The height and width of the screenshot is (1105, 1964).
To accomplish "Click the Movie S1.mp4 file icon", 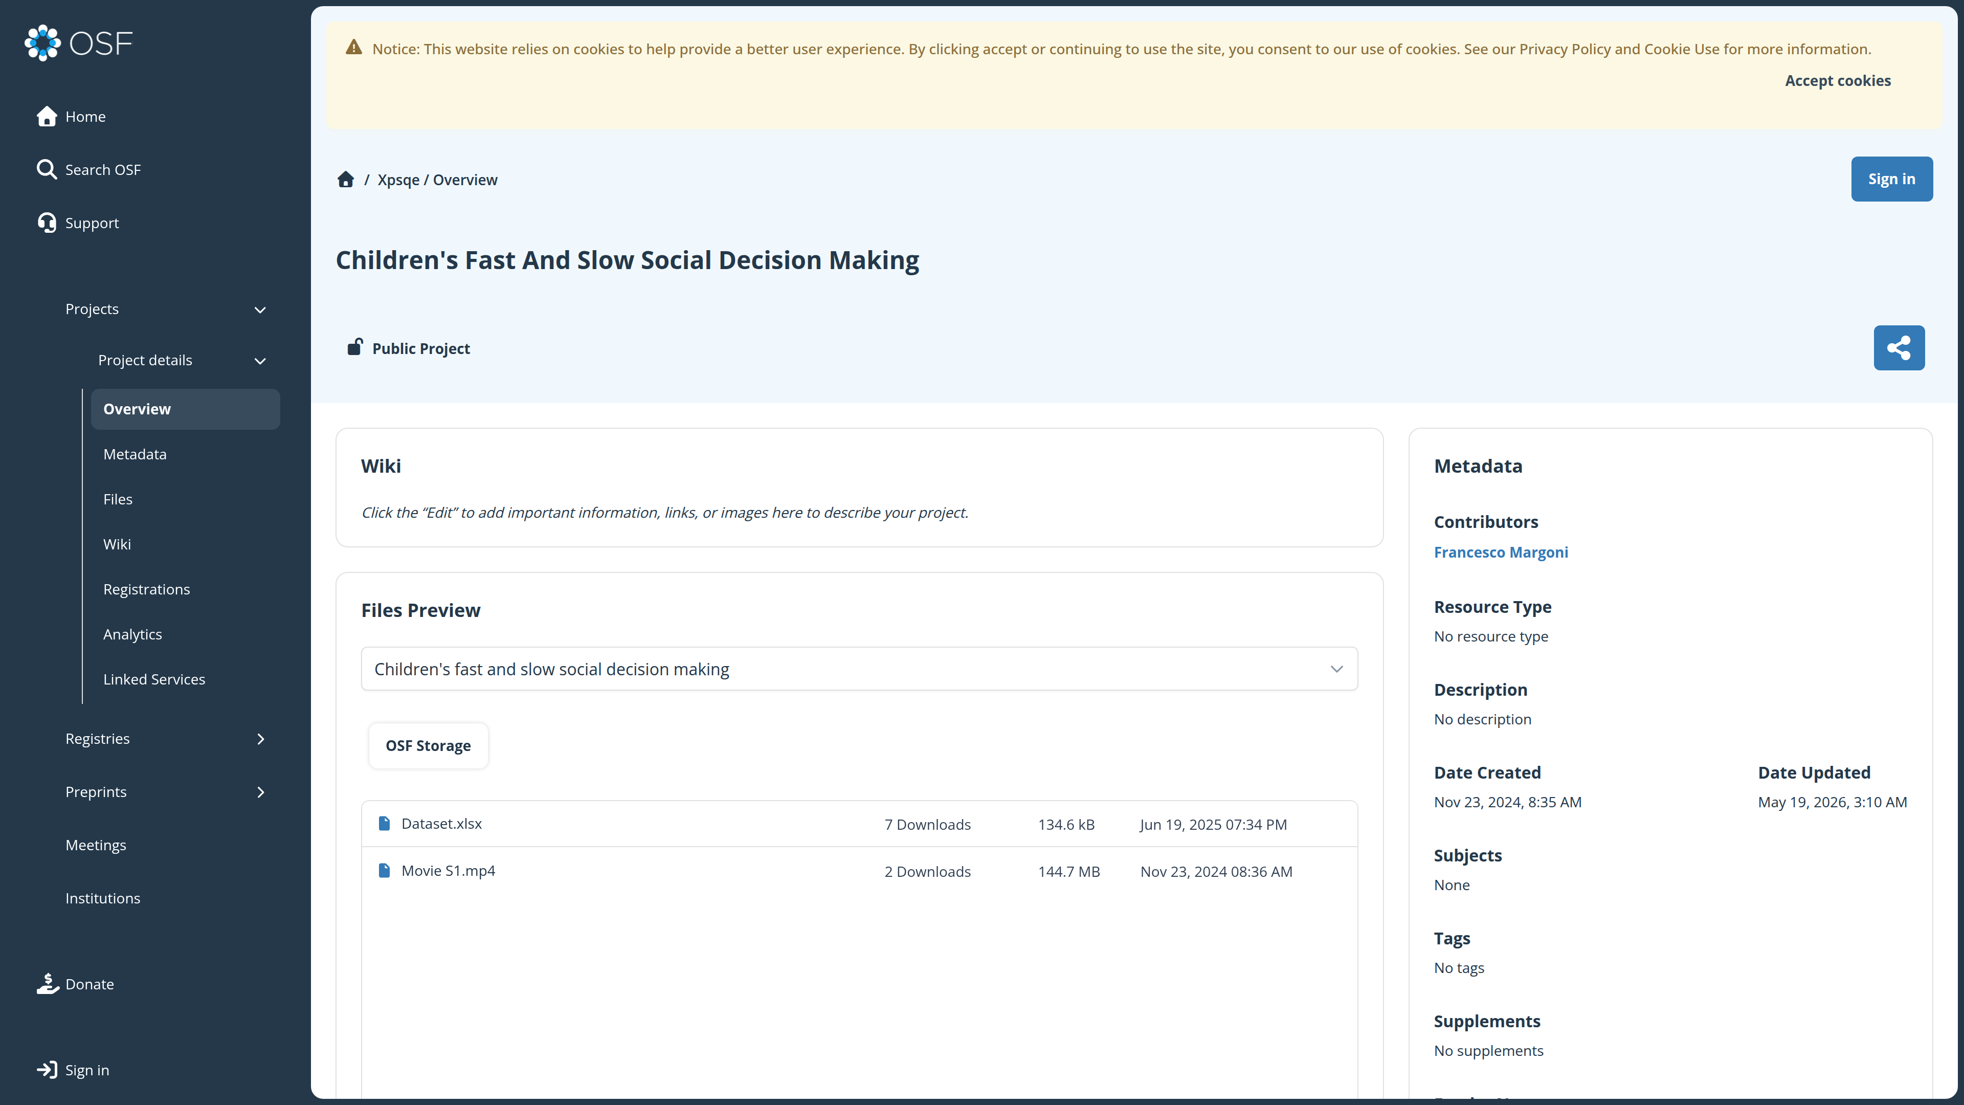I will (384, 871).
